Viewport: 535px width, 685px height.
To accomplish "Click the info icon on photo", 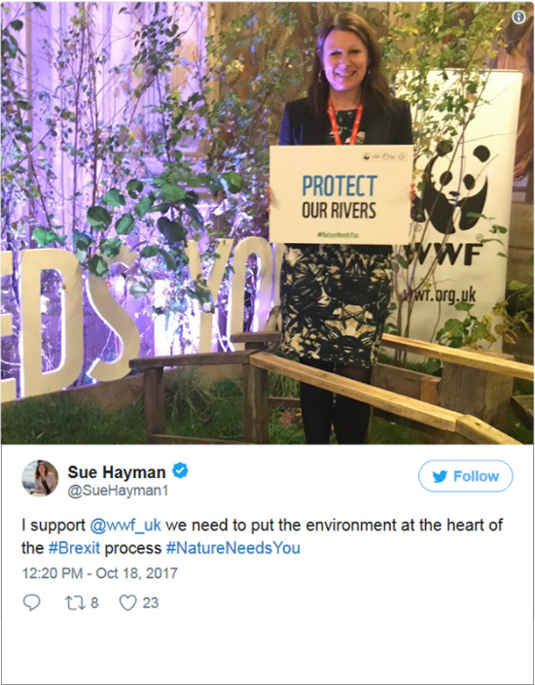I will coord(518,17).
